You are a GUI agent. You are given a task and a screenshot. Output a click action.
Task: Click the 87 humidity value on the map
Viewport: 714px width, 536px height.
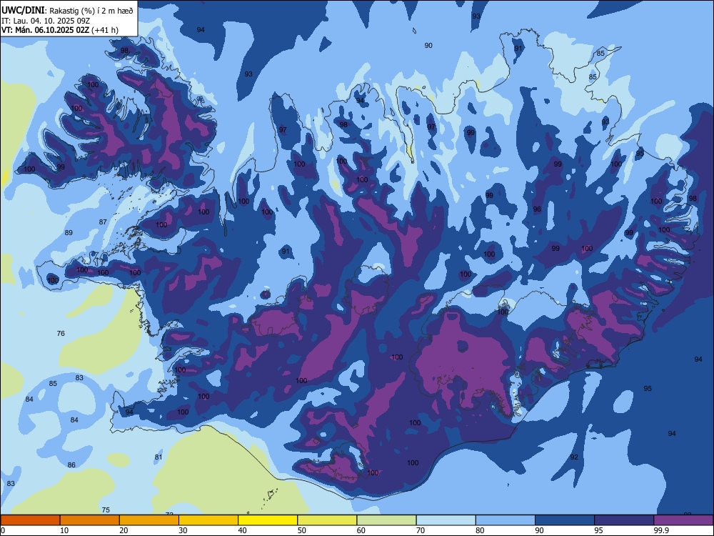103,222
